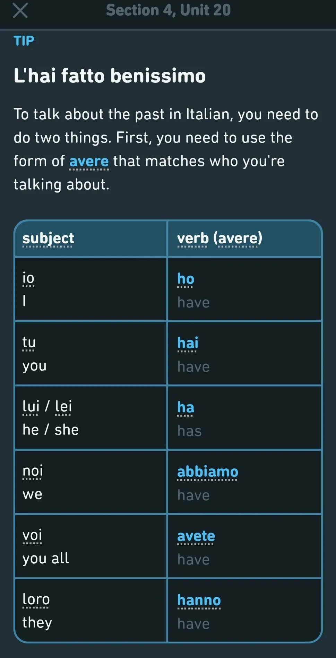Tap the Italian word 'io'

point(28,278)
